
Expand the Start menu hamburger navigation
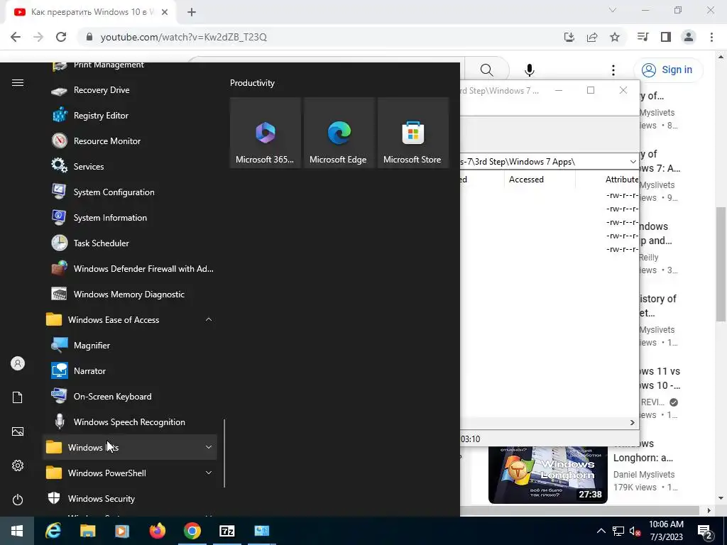(x=18, y=83)
